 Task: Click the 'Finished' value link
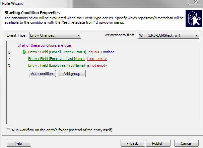click(108, 52)
